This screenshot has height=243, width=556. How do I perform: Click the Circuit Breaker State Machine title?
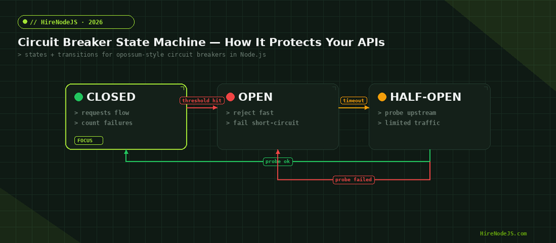pos(201,42)
